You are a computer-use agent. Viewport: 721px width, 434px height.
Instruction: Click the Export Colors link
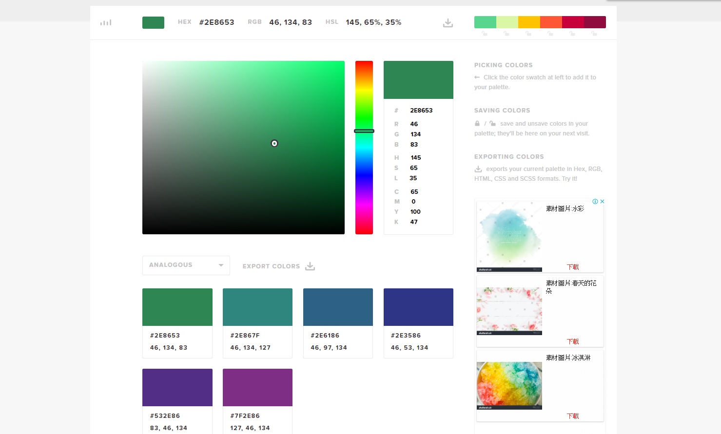click(x=271, y=266)
